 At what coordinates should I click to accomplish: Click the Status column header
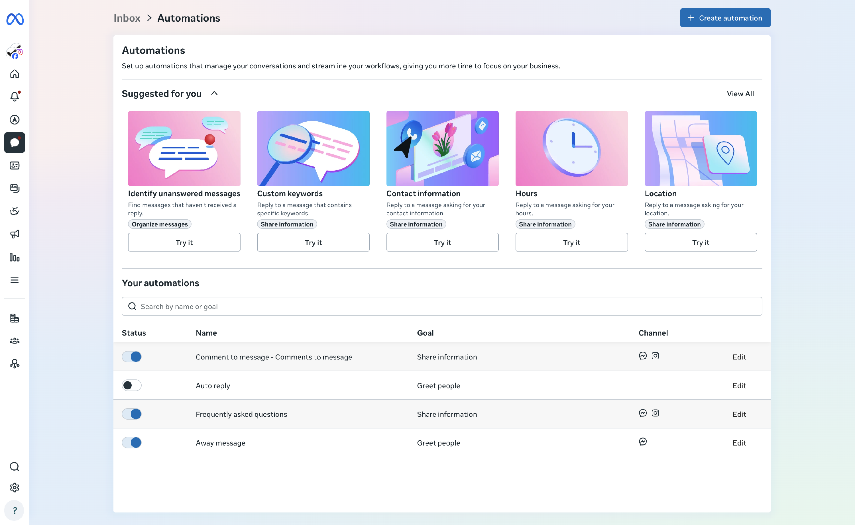pyautogui.click(x=134, y=333)
